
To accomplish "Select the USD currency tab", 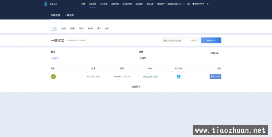I will [54, 28].
